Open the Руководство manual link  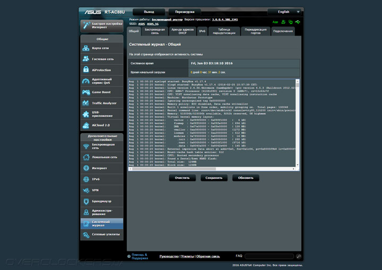(x=169, y=256)
